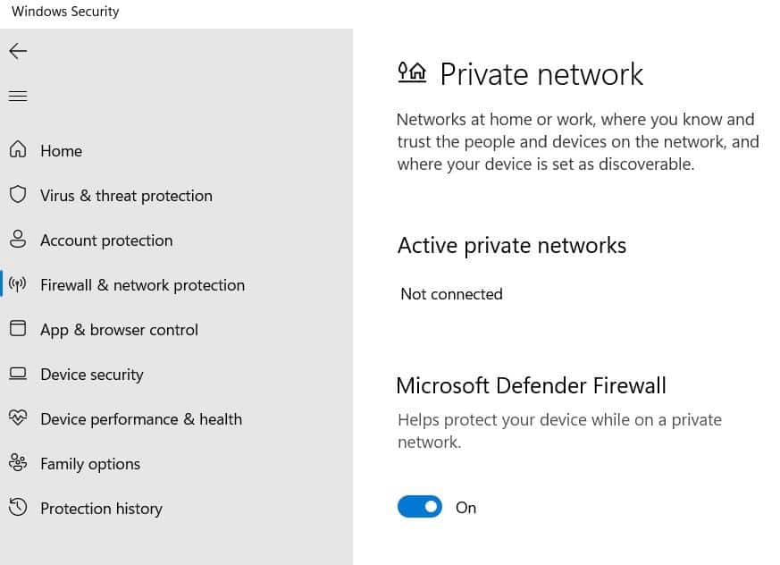The width and height of the screenshot is (780, 565).
Task: Click the Private network house icon
Action: point(412,73)
